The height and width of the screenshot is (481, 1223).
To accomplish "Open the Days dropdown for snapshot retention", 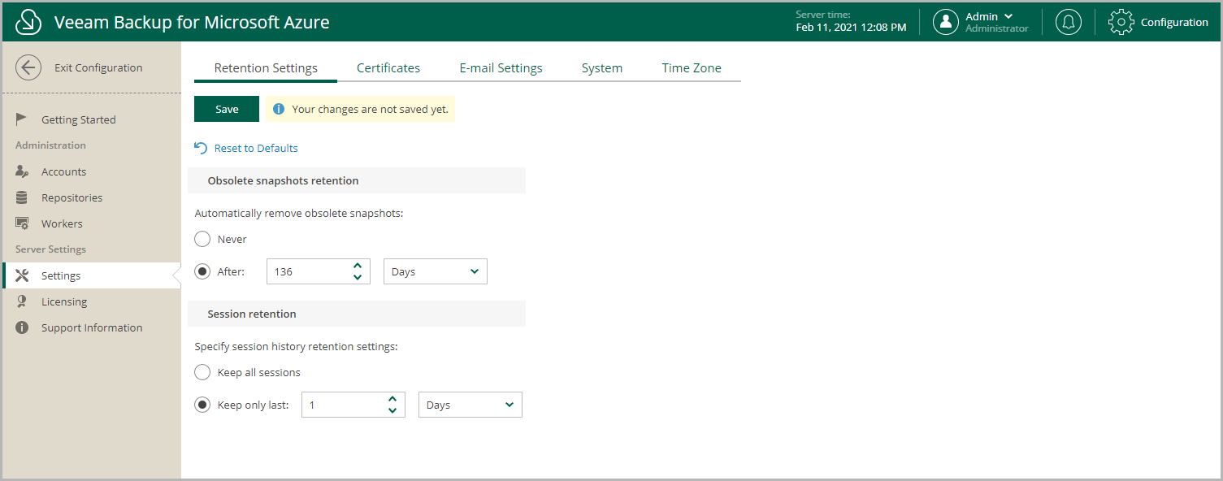I will (436, 271).
